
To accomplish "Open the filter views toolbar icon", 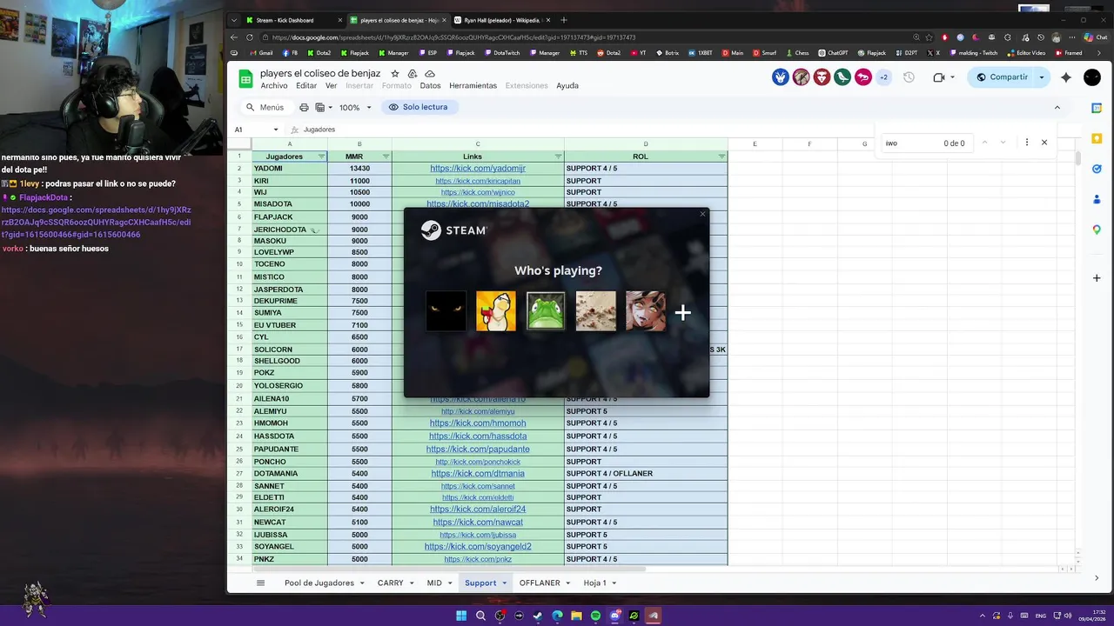I will [322, 107].
